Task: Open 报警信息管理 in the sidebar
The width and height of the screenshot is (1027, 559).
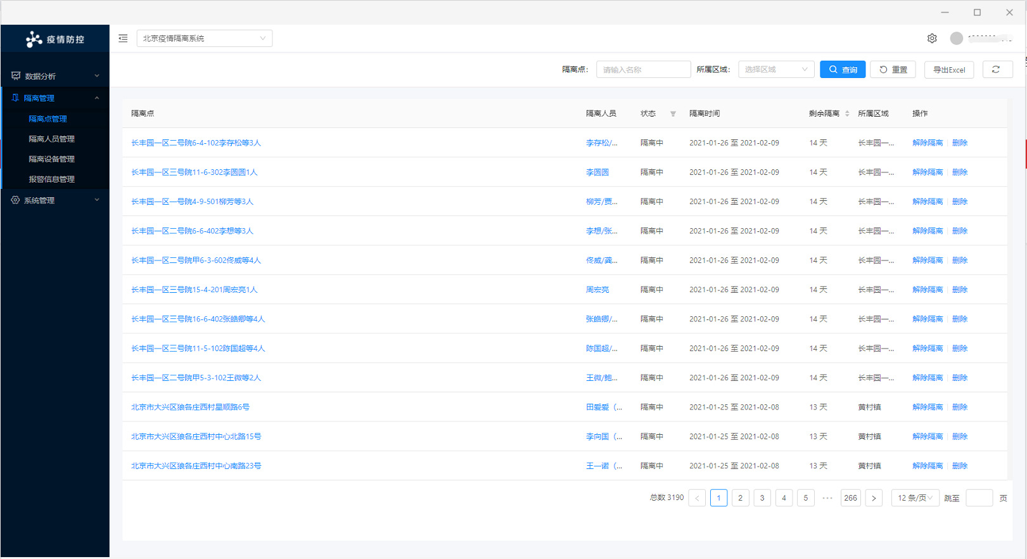Action: [51, 179]
